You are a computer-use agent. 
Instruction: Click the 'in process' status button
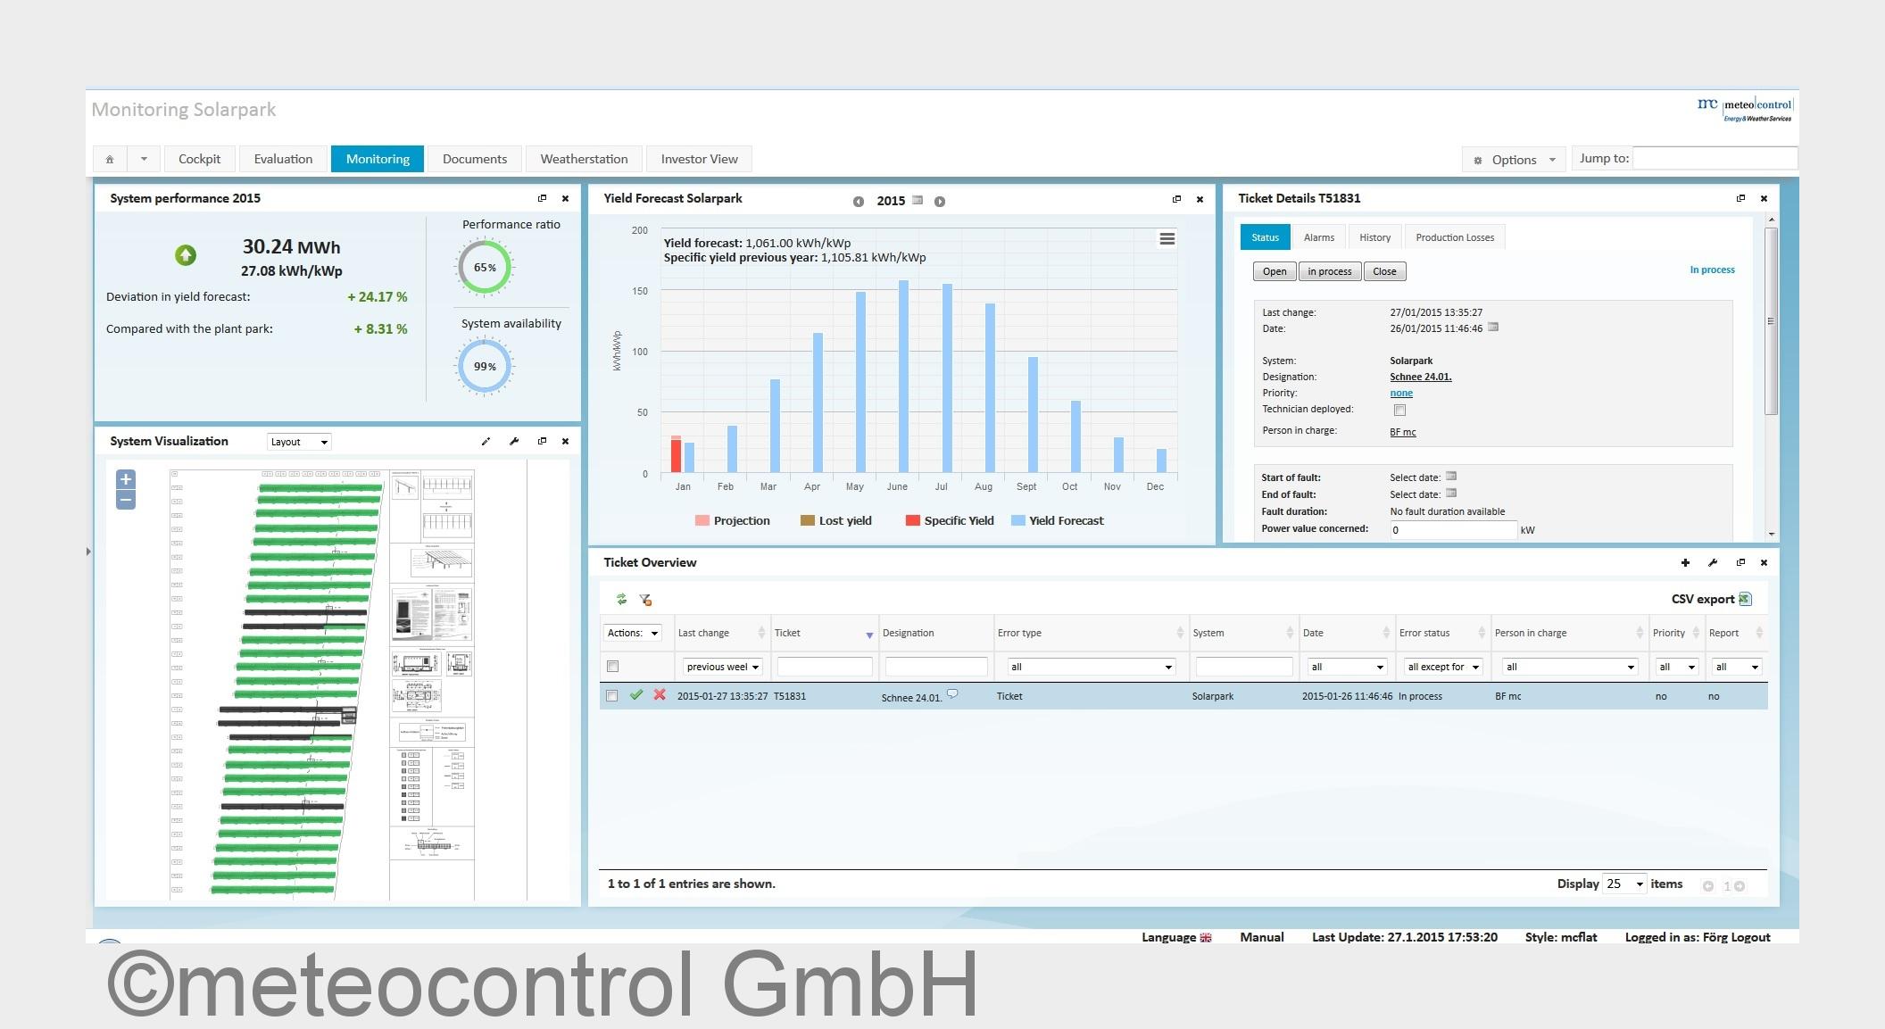click(1330, 271)
